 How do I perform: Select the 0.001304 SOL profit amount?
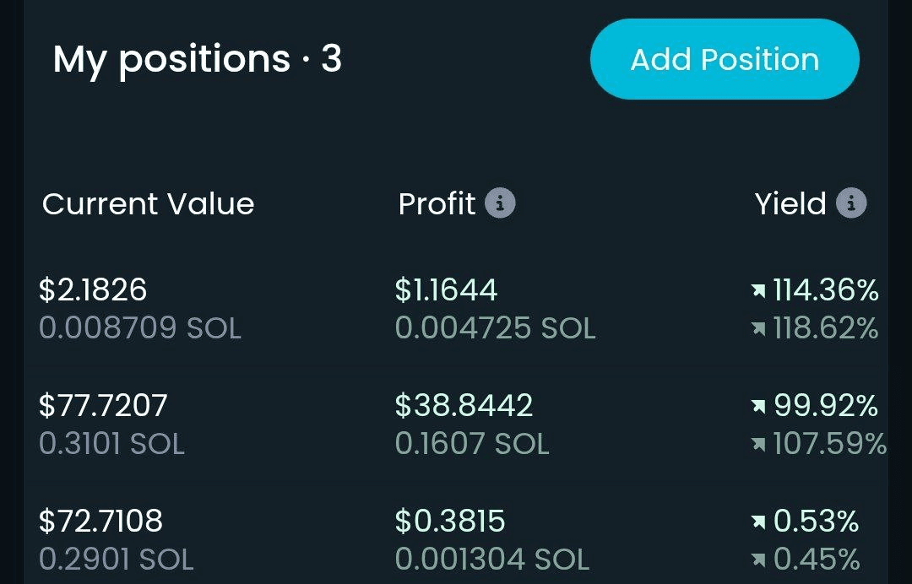[x=492, y=559]
